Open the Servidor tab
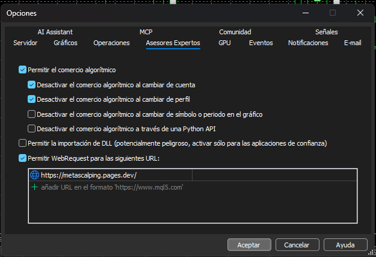Image resolution: width=376 pixels, height=257 pixels. (25, 43)
